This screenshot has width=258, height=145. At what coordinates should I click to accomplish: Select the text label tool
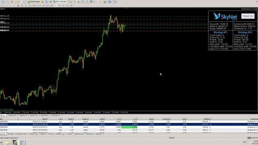[29, 5]
